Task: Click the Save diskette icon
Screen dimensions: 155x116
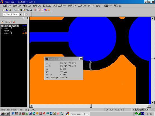Action: click(10, 10)
